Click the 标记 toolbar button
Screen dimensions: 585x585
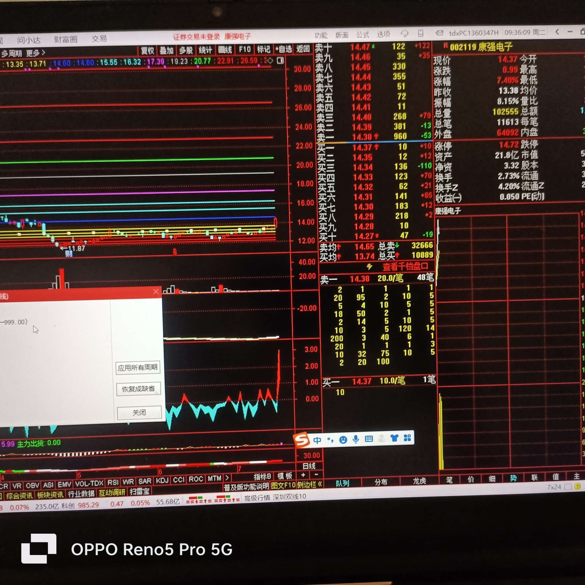(264, 49)
